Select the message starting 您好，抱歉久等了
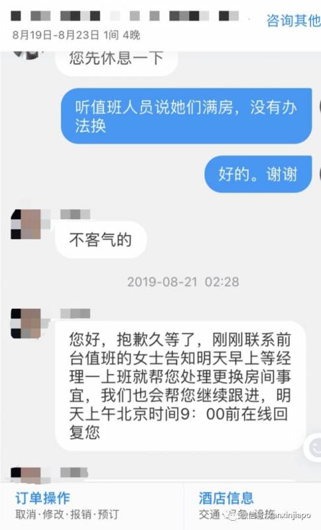321x530 pixels. click(181, 386)
